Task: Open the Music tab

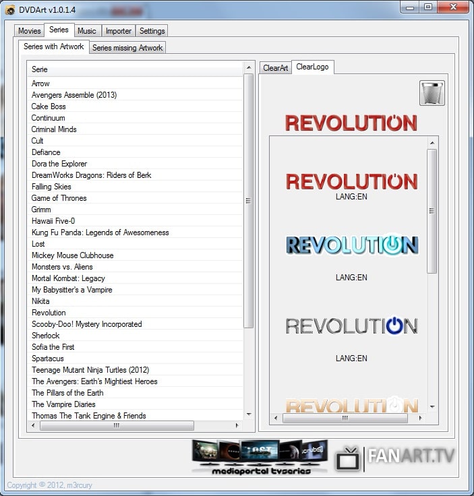Action: pyautogui.click(x=87, y=31)
